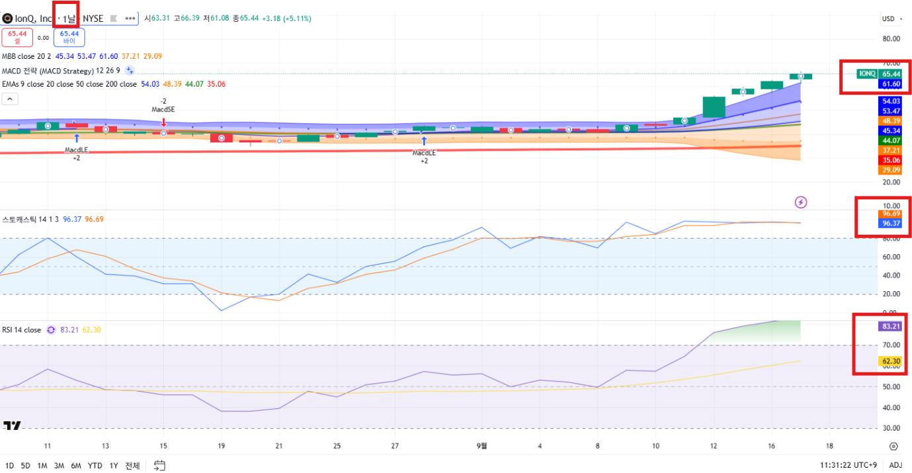Open the three-dot more menu by NYSE
The image size is (912, 473).
pos(130,19)
